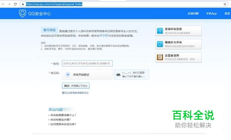Click the 查询申诉进度 arrow icon
The width and height of the screenshot is (231, 140).
160,31
